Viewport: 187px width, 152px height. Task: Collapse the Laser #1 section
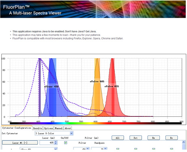tap(20, 143)
